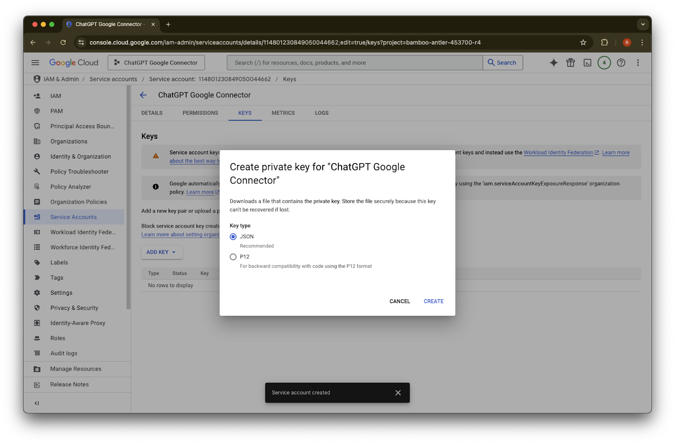
Task: Click the IAM sidebar icon
Action: (x=37, y=96)
